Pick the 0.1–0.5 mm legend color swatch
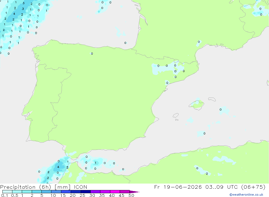 [x=7, y=192]
